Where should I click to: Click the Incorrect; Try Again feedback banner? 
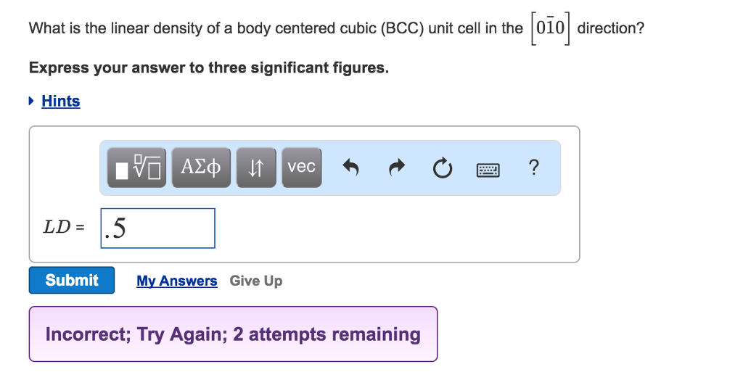click(233, 334)
